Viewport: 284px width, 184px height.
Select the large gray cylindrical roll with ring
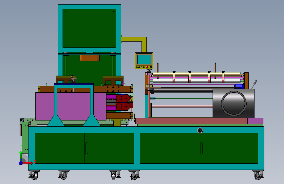[x=234, y=103]
